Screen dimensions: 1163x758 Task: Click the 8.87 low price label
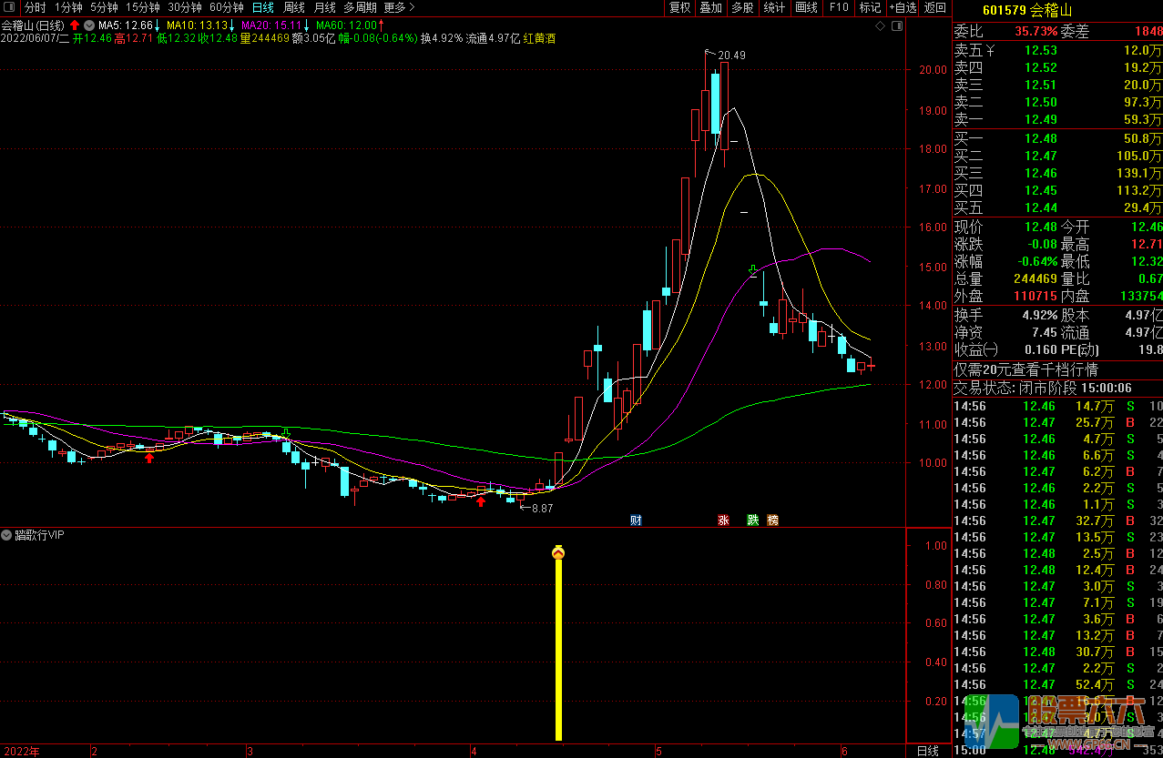click(542, 509)
